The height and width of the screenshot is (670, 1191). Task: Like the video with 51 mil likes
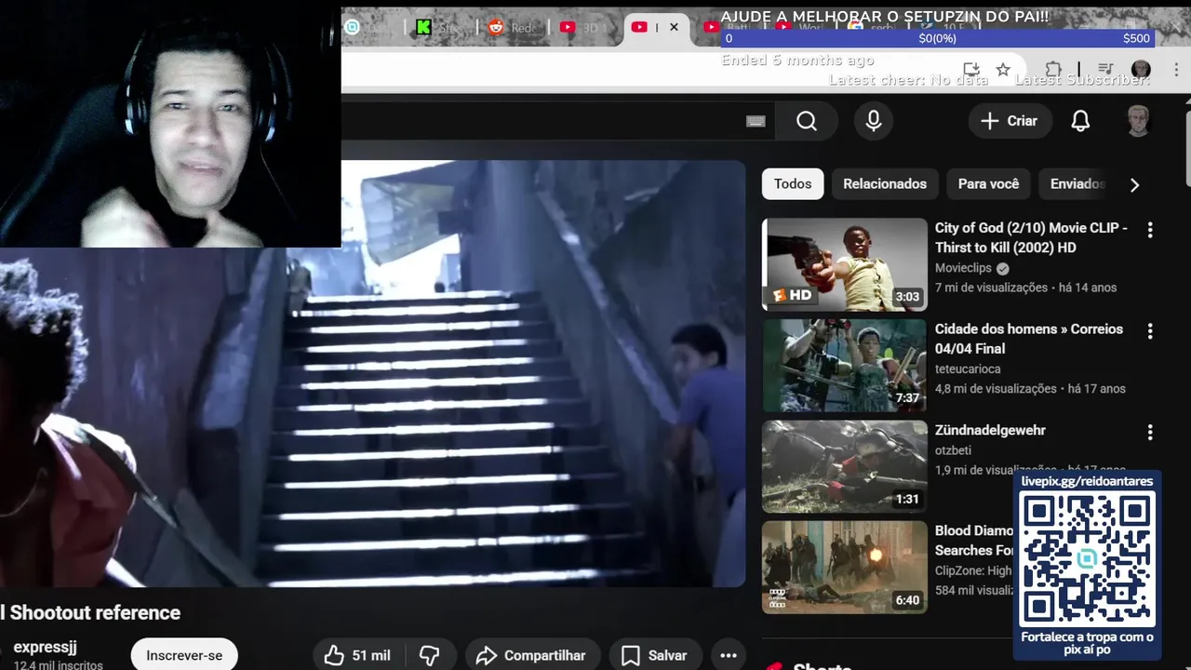pos(358,655)
